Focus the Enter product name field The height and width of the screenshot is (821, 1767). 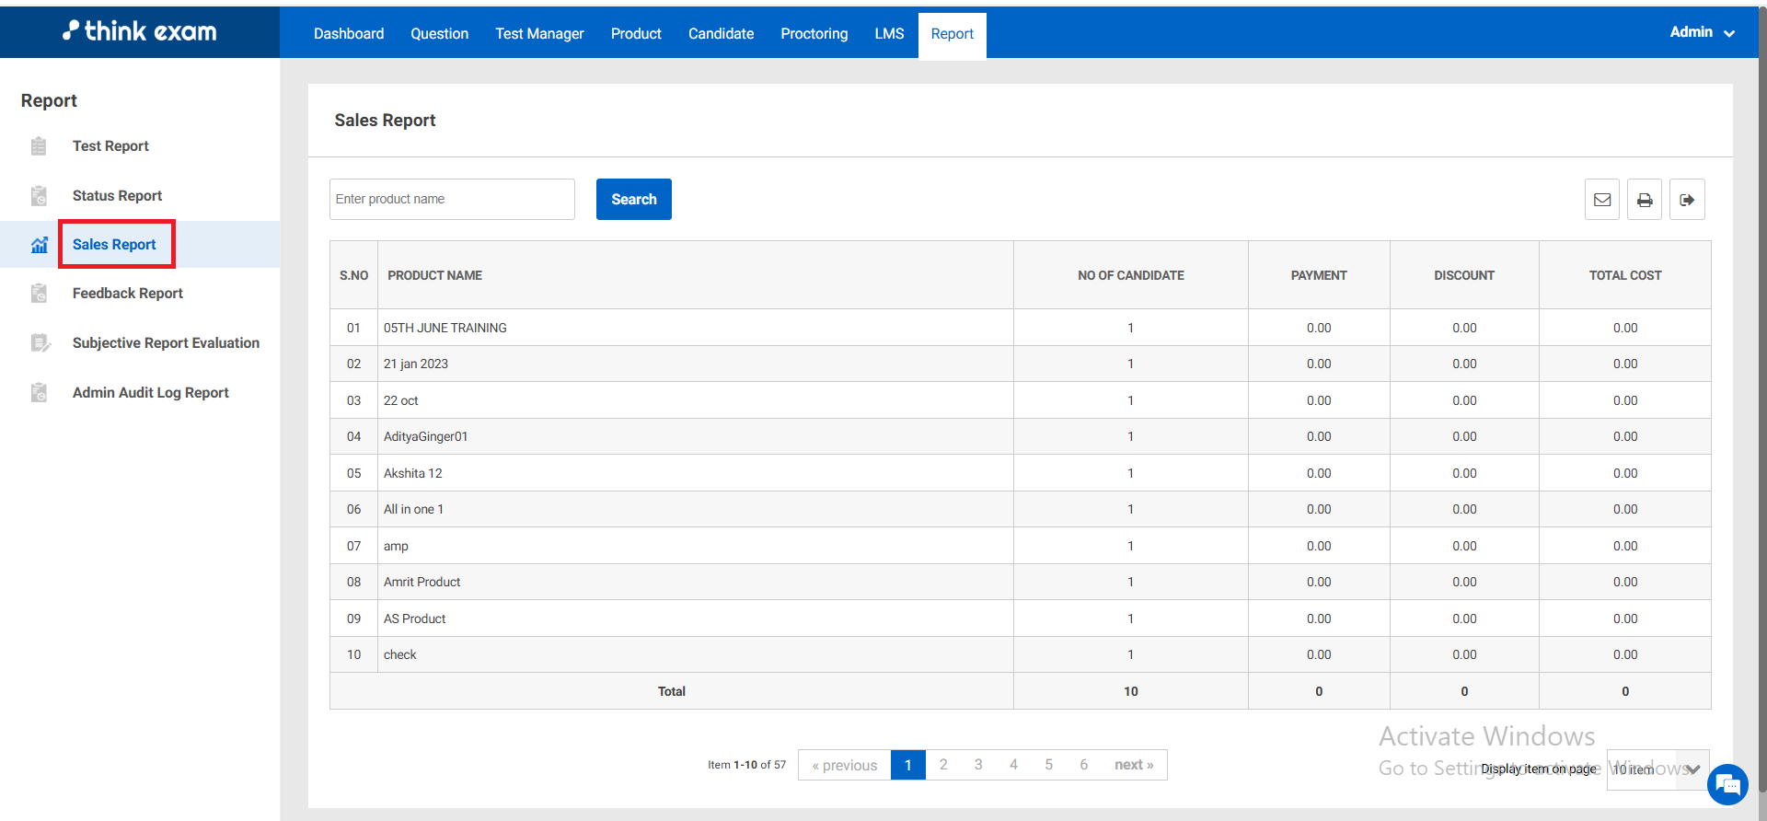click(x=452, y=200)
